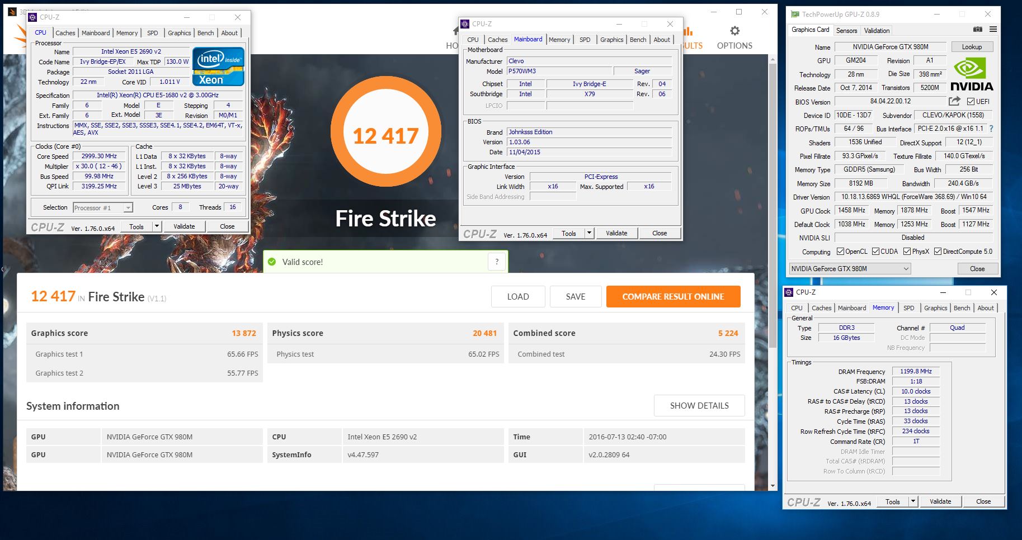Toggle the UEFI checkbox in GPU-Z
Screen dimensions: 1022x540
coord(971,102)
